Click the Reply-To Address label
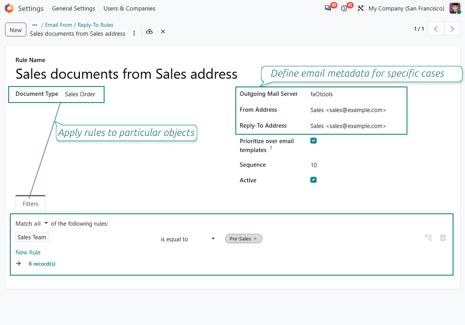Image resolution: width=465 pixels, height=325 pixels. coord(263,126)
